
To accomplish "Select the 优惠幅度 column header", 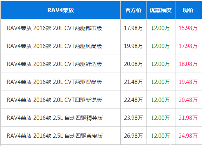I will click(161, 10).
